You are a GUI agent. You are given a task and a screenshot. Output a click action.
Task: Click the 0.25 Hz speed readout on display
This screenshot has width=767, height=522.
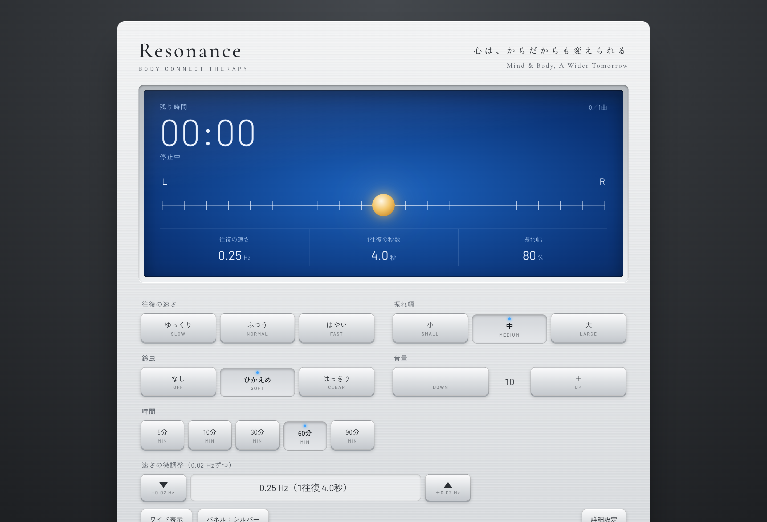coord(234,256)
